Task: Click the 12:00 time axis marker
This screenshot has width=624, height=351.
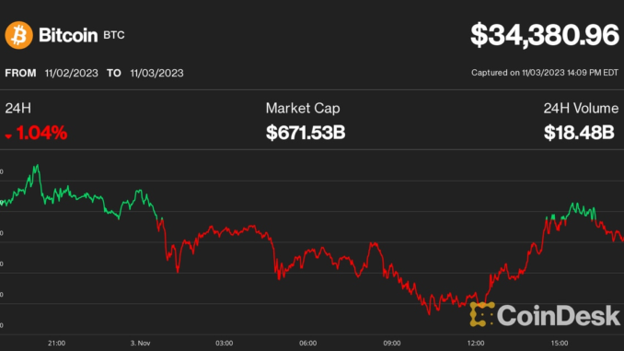Action: point(476,343)
